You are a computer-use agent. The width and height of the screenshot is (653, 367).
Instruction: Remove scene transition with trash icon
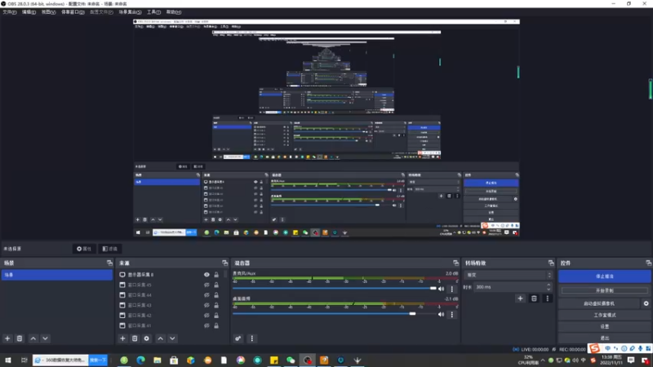pyautogui.click(x=534, y=298)
